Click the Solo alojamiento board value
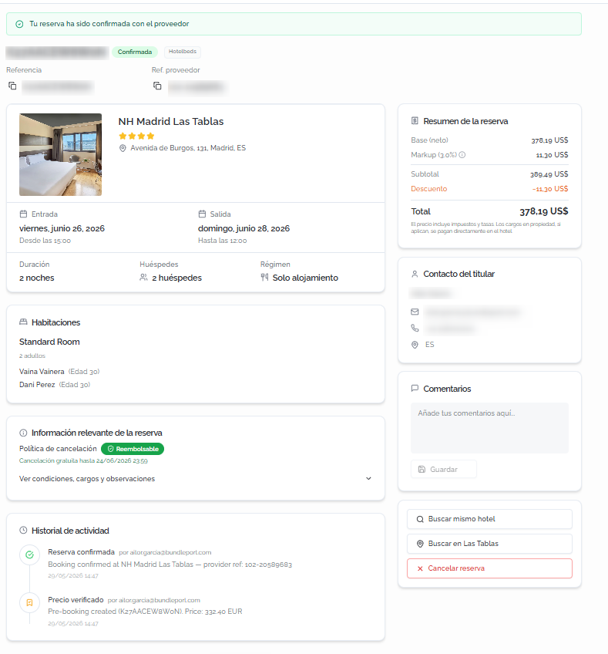 tap(305, 278)
